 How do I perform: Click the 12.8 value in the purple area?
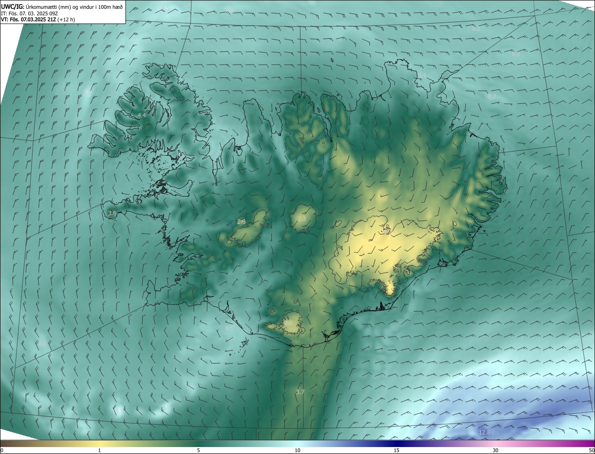tap(484, 433)
